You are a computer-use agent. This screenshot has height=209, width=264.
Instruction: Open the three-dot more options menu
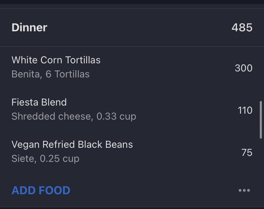pyautogui.click(x=244, y=190)
